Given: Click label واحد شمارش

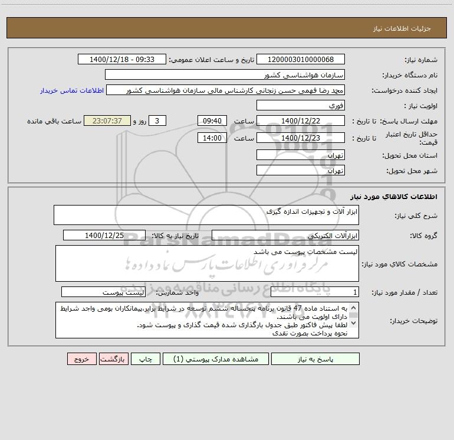Looking at the screenshot, I should [x=178, y=292].
